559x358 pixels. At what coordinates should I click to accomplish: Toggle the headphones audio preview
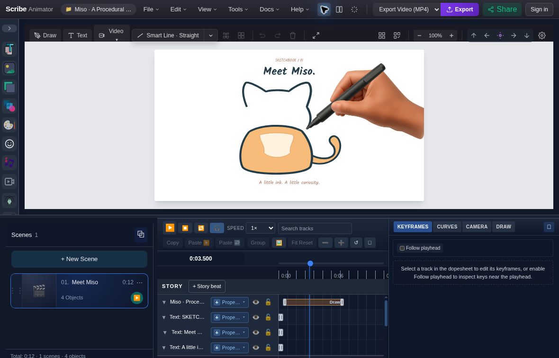coord(217,228)
